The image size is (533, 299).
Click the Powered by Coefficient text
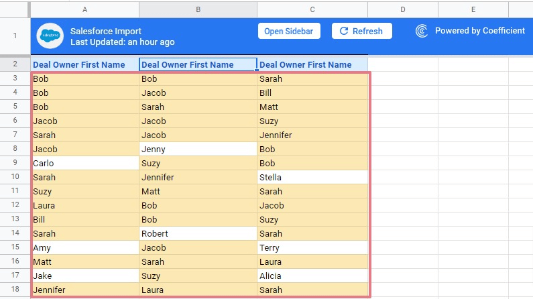click(479, 31)
